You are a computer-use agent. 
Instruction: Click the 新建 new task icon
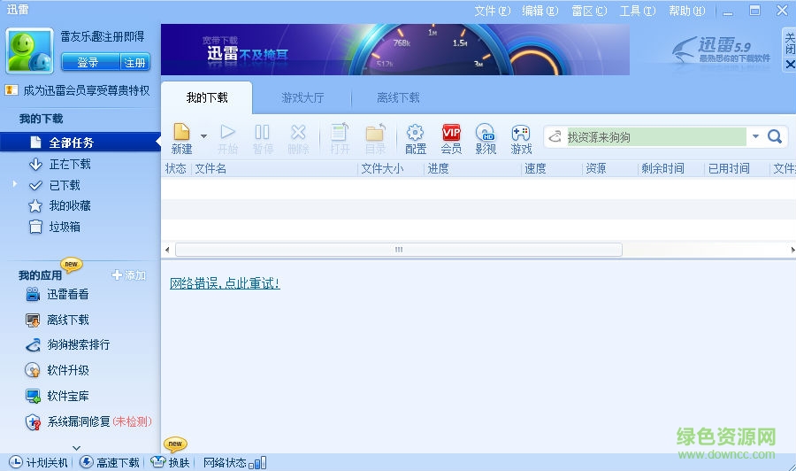(x=181, y=132)
